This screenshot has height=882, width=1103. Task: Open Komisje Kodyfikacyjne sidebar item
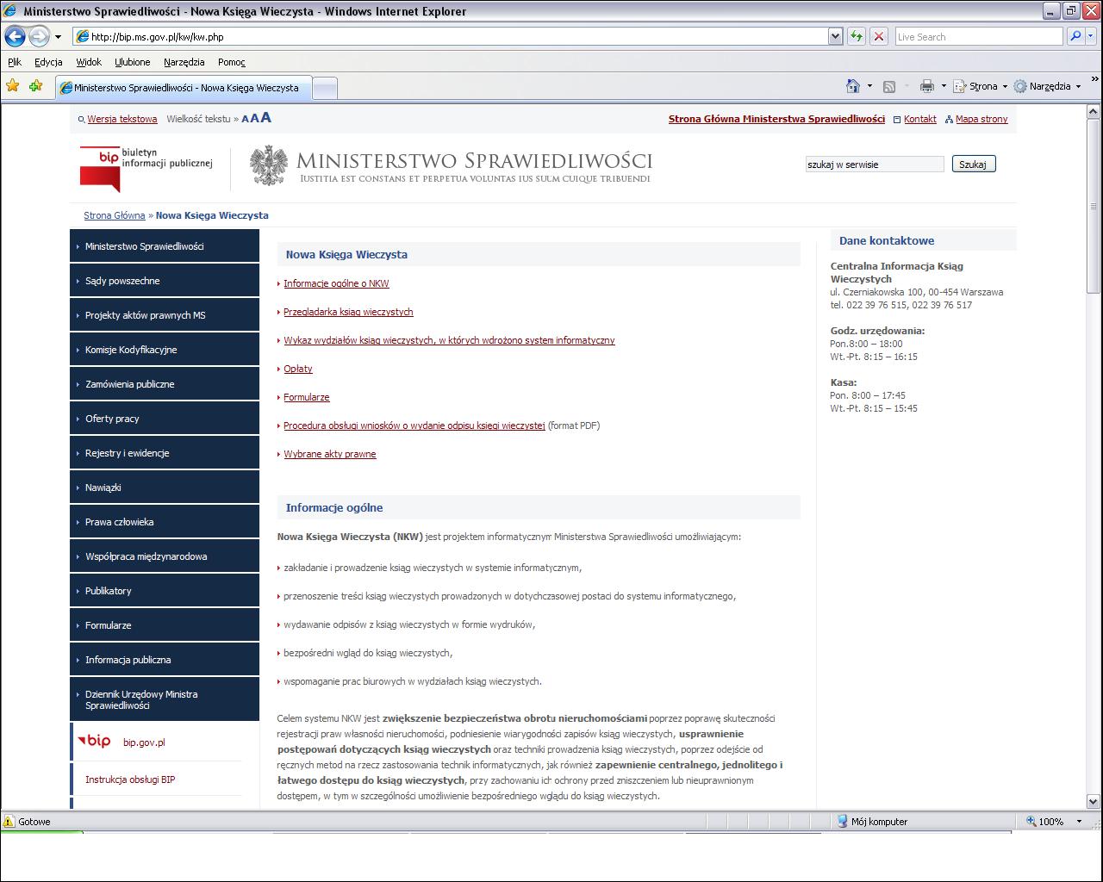(x=165, y=350)
